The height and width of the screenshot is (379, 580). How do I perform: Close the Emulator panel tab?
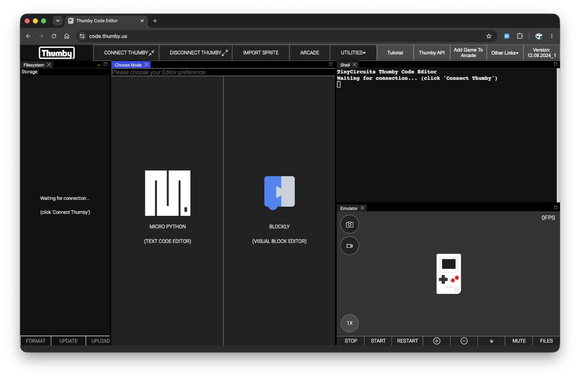pos(362,208)
